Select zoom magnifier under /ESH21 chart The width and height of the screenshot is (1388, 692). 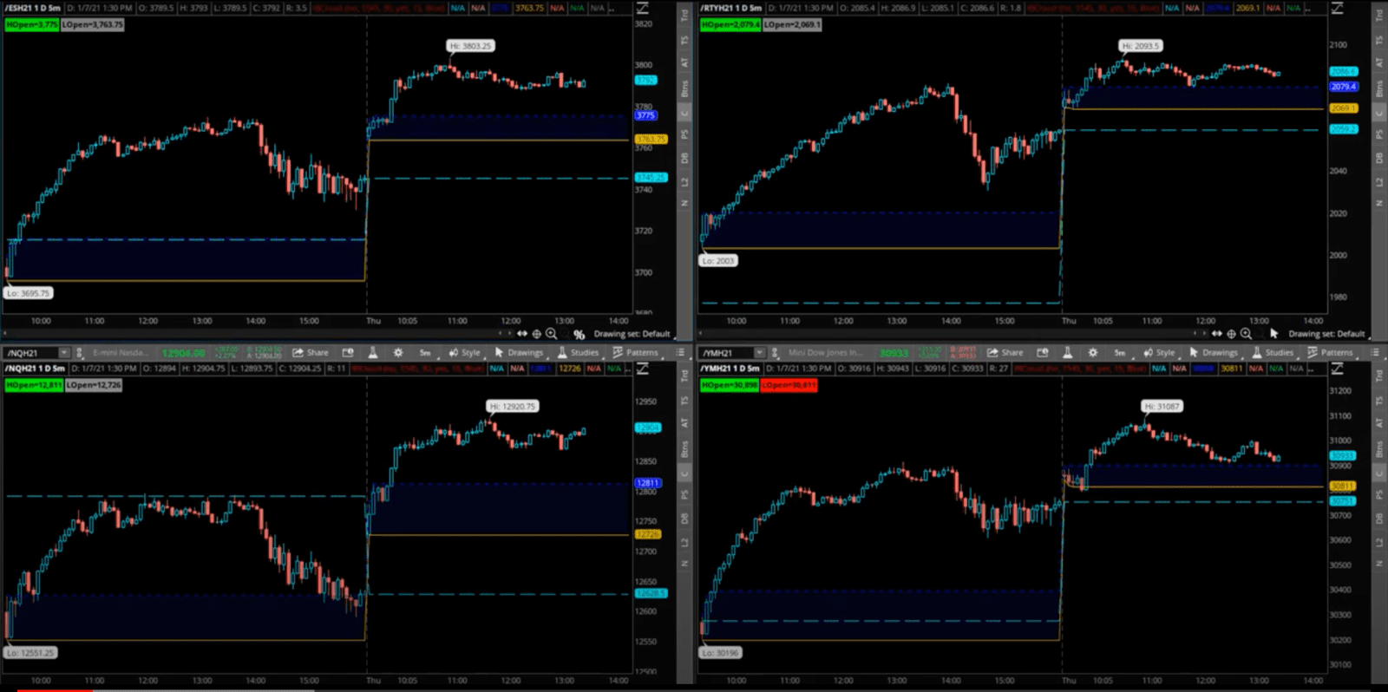point(551,334)
